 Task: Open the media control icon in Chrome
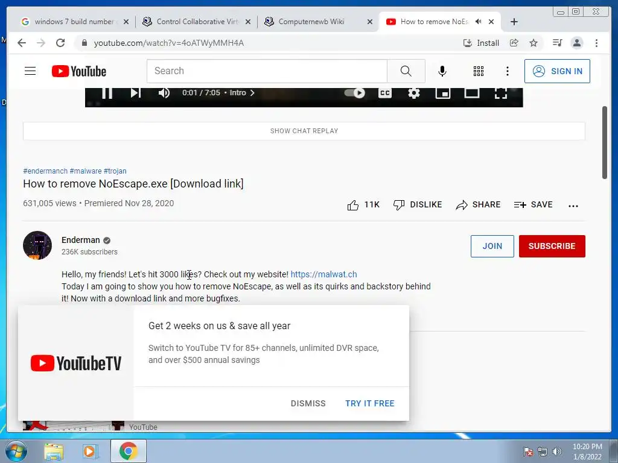click(x=557, y=43)
